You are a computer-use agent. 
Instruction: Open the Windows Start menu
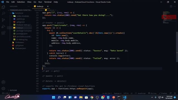pyautogui.click(x=54, y=97)
